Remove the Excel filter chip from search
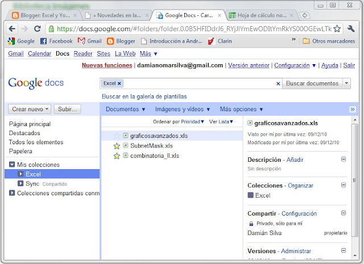 [x=119, y=83]
